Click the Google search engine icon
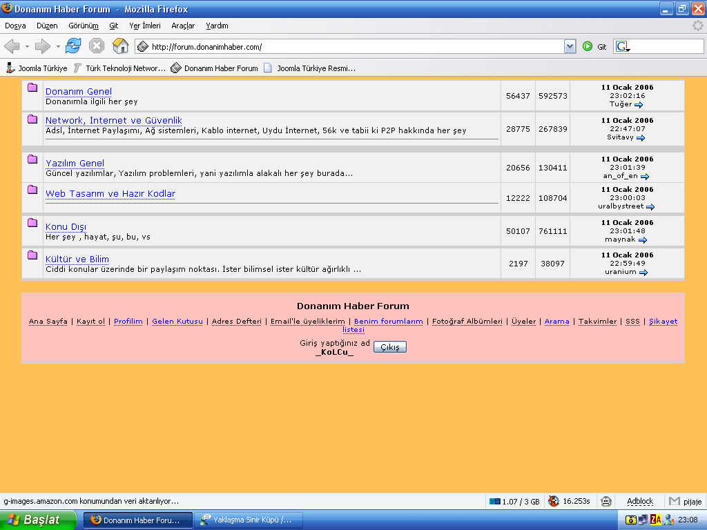The width and height of the screenshot is (707, 530). [x=623, y=46]
